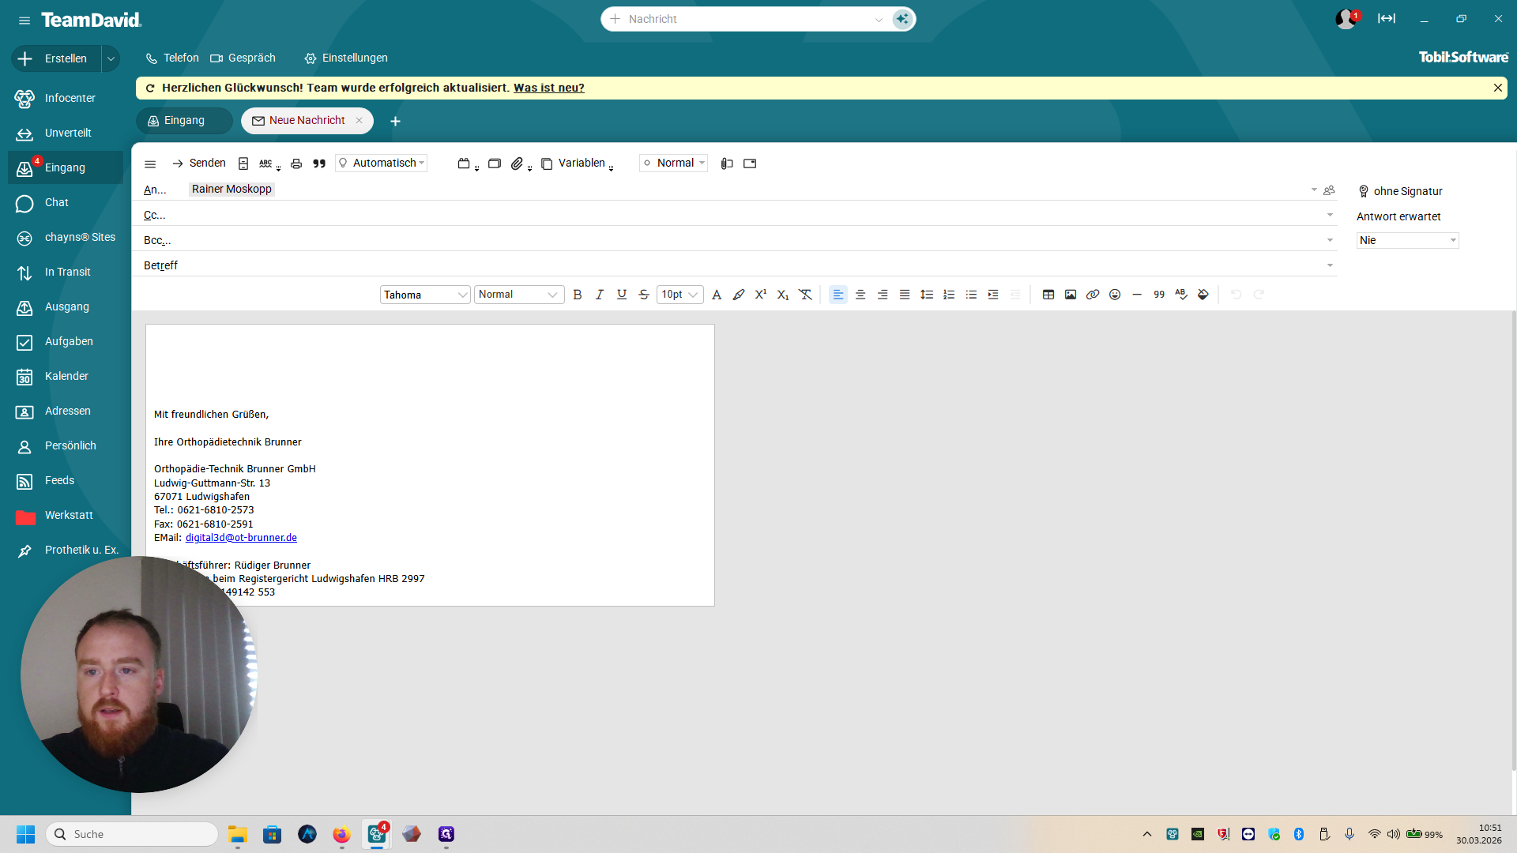Toggle underline formatting

tap(622, 295)
